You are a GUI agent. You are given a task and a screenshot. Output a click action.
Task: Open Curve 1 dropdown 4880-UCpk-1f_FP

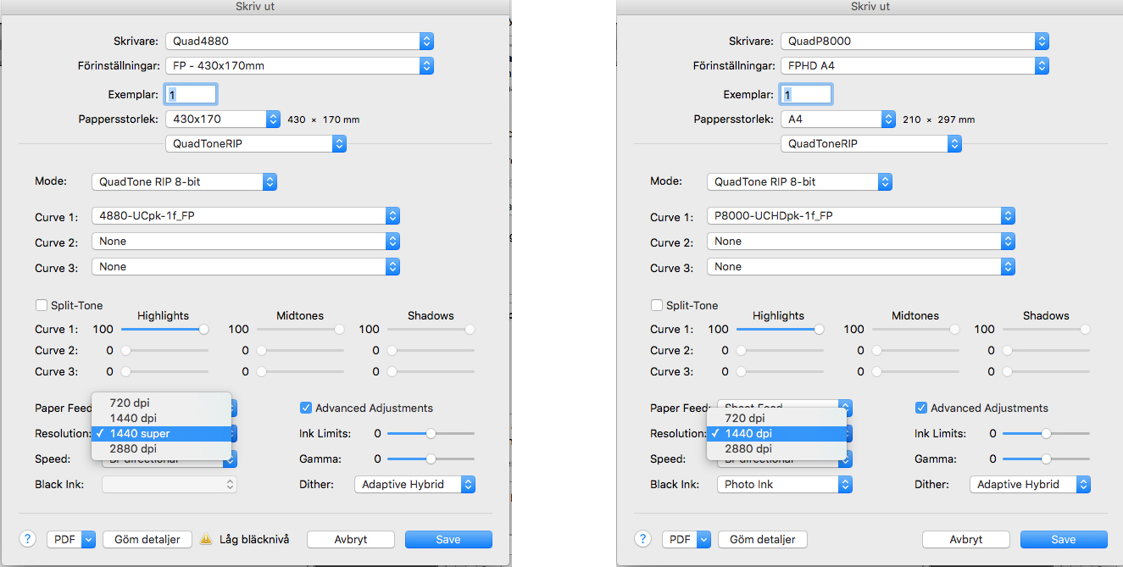click(245, 216)
